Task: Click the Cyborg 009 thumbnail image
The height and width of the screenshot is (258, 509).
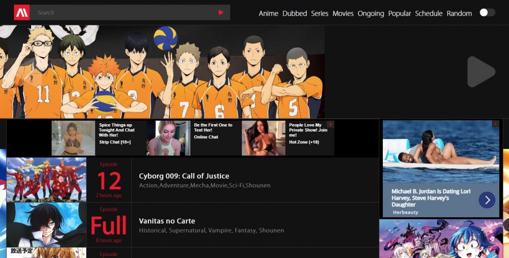Action: click(x=46, y=180)
